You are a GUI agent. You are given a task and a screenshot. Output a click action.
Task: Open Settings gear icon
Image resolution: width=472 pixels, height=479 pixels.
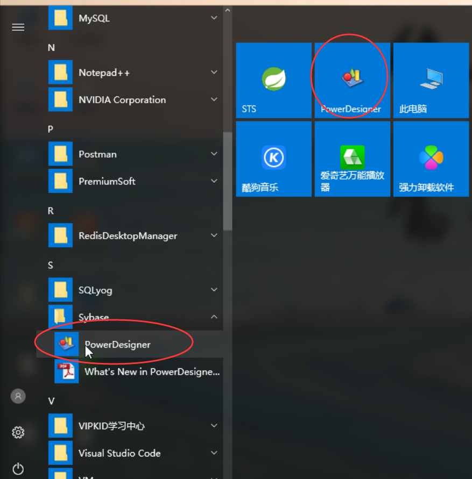click(x=18, y=432)
